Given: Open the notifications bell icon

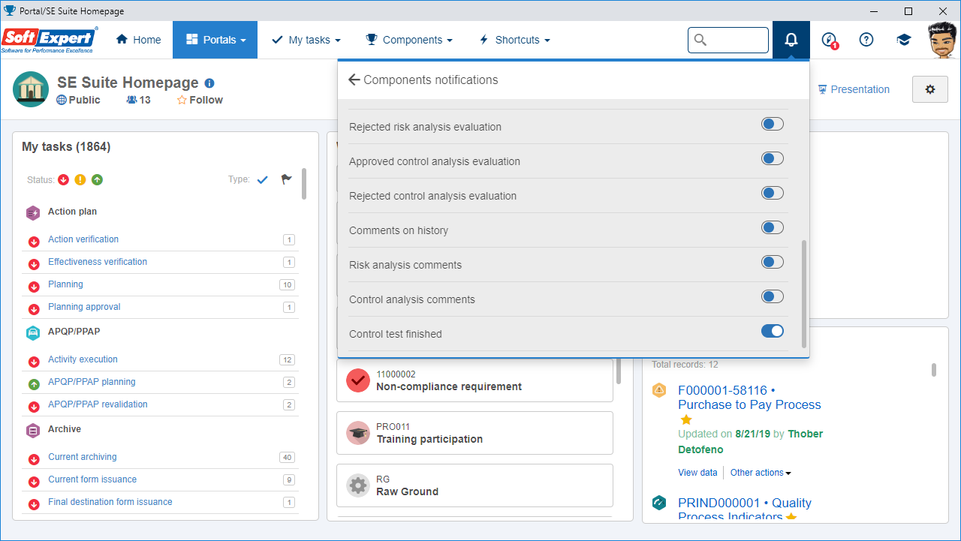Looking at the screenshot, I should click(x=791, y=40).
